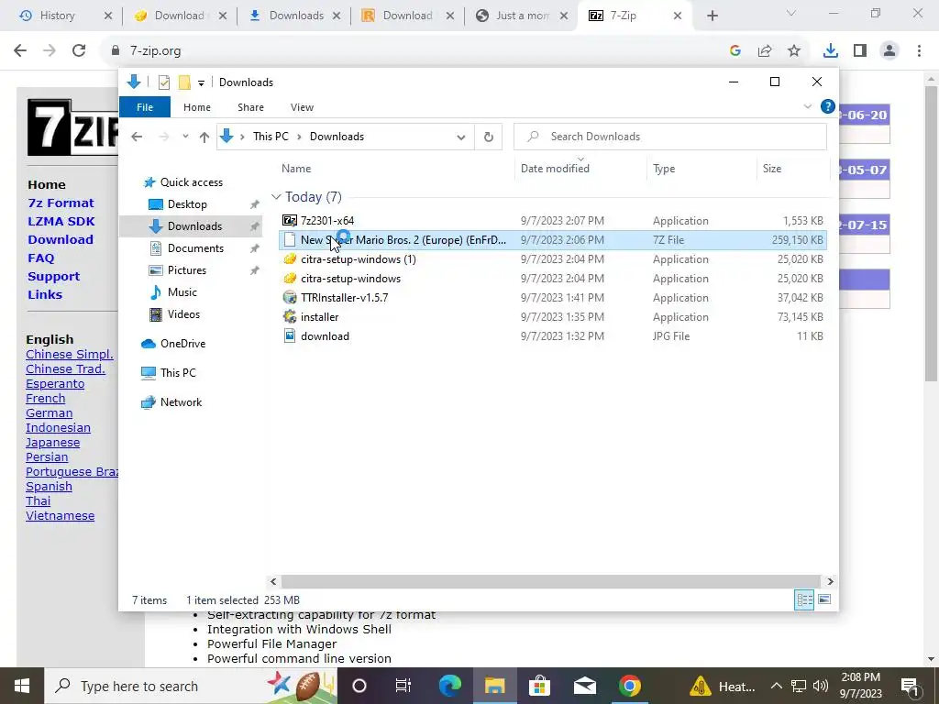The width and height of the screenshot is (939, 704).
Task: Select This PC in navigation pane
Action: point(178,373)
